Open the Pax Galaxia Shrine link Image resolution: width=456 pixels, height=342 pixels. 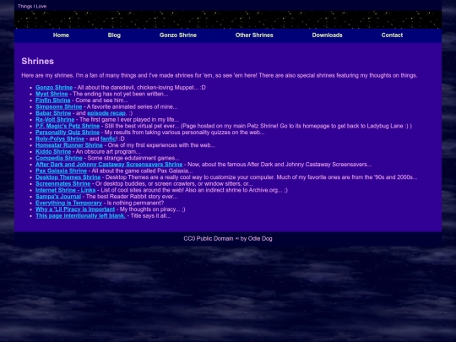coord(61,171)
